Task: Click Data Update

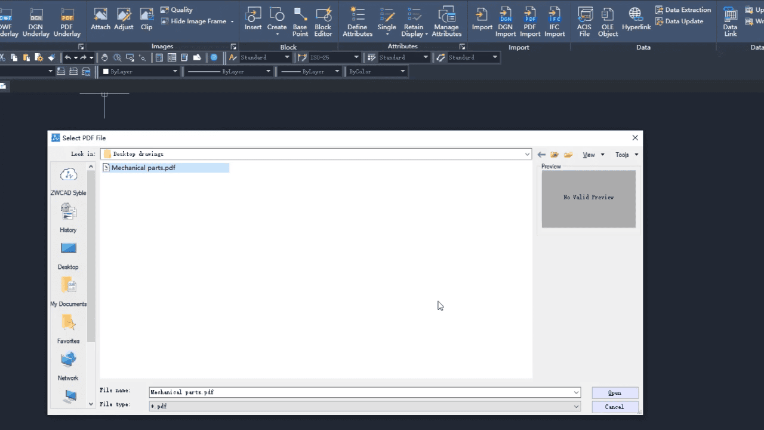Action: point(679,21)
